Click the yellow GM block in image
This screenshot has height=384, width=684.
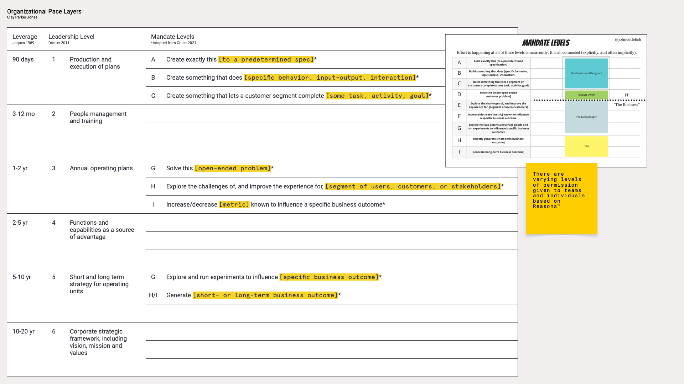[x=586, y=146]
